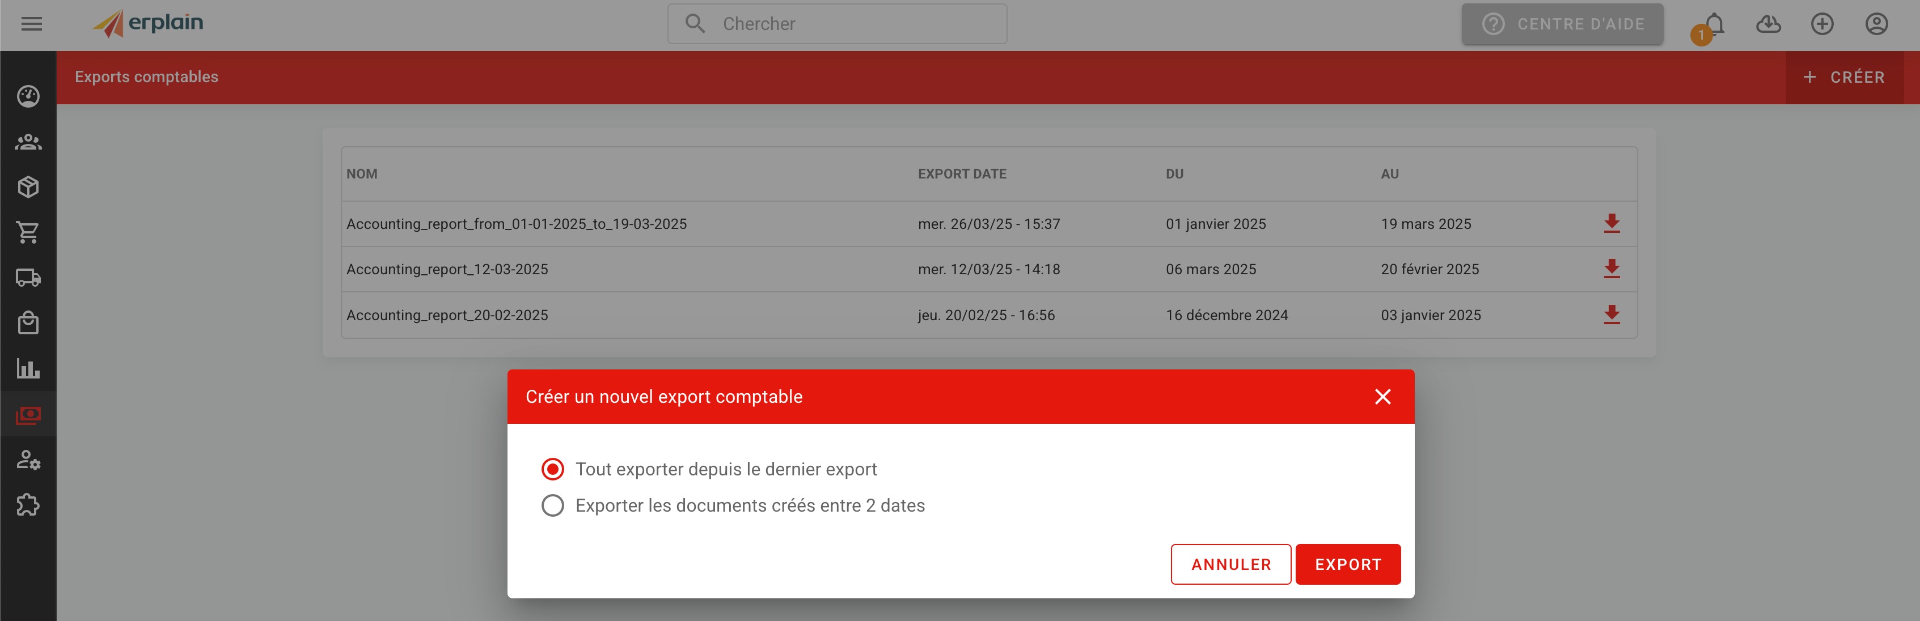Open the delivery truck sidebar icon

28,278
